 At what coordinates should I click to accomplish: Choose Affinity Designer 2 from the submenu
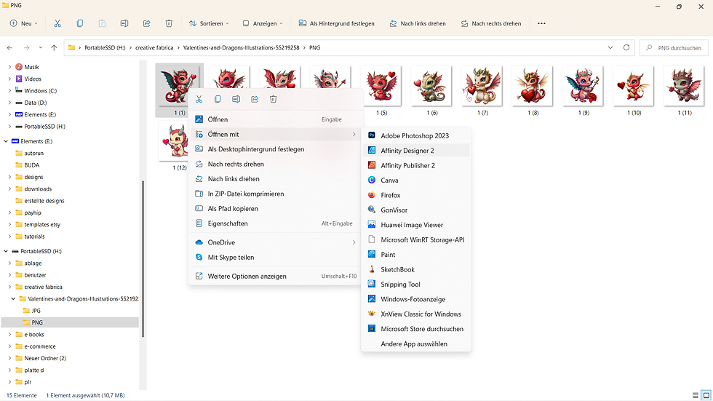pos(416,151)
